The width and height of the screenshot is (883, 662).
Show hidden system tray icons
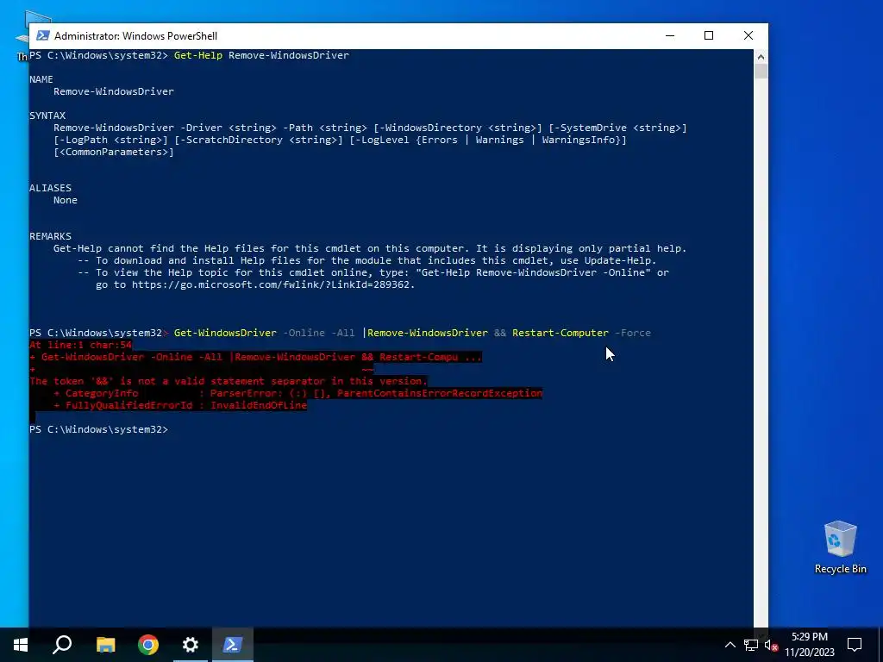pyautogui.click(x=730, y=645)
